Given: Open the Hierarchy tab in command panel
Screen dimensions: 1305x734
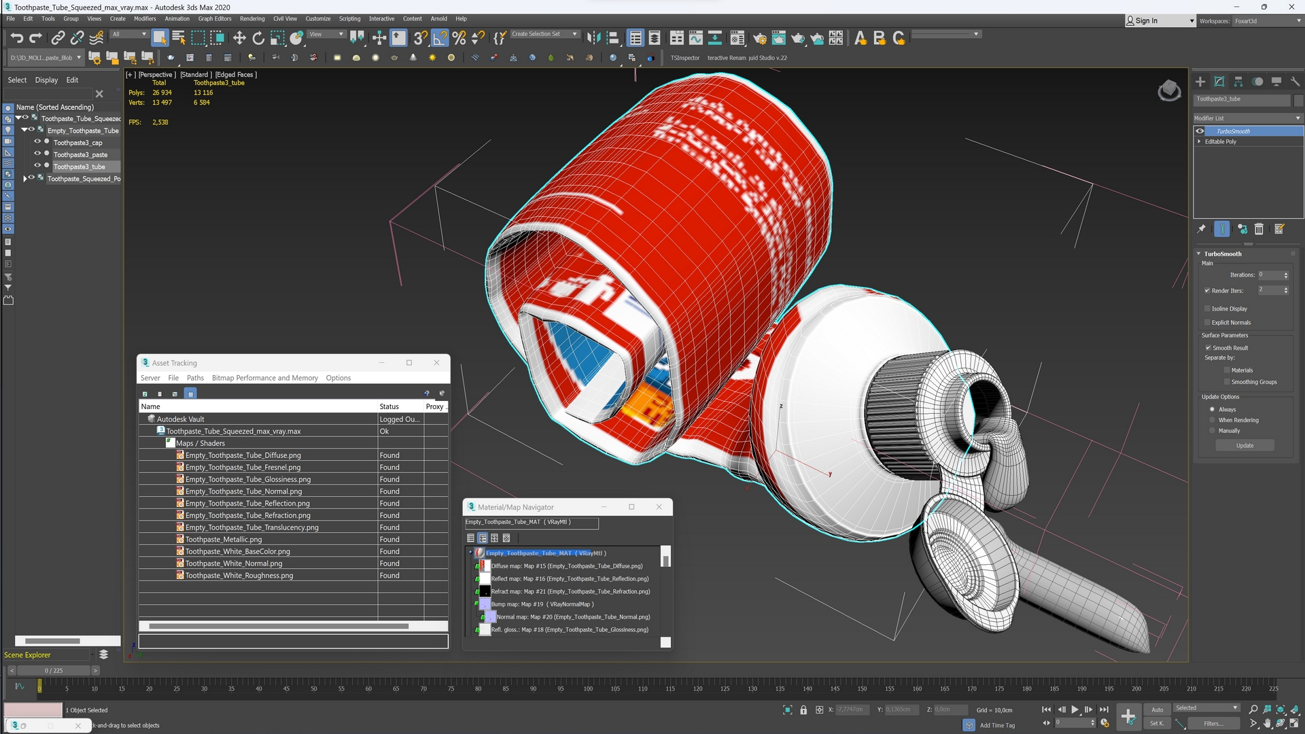Looking at the screenshot, I should tap(1238, 82).
